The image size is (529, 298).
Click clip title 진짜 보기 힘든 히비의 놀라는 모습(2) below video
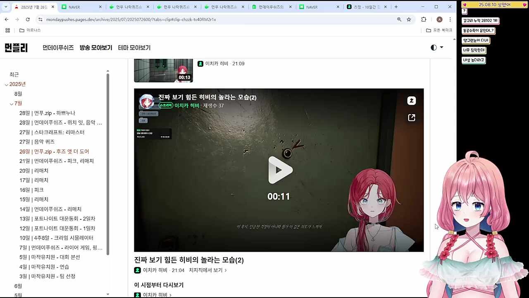[x=189, y=260]
